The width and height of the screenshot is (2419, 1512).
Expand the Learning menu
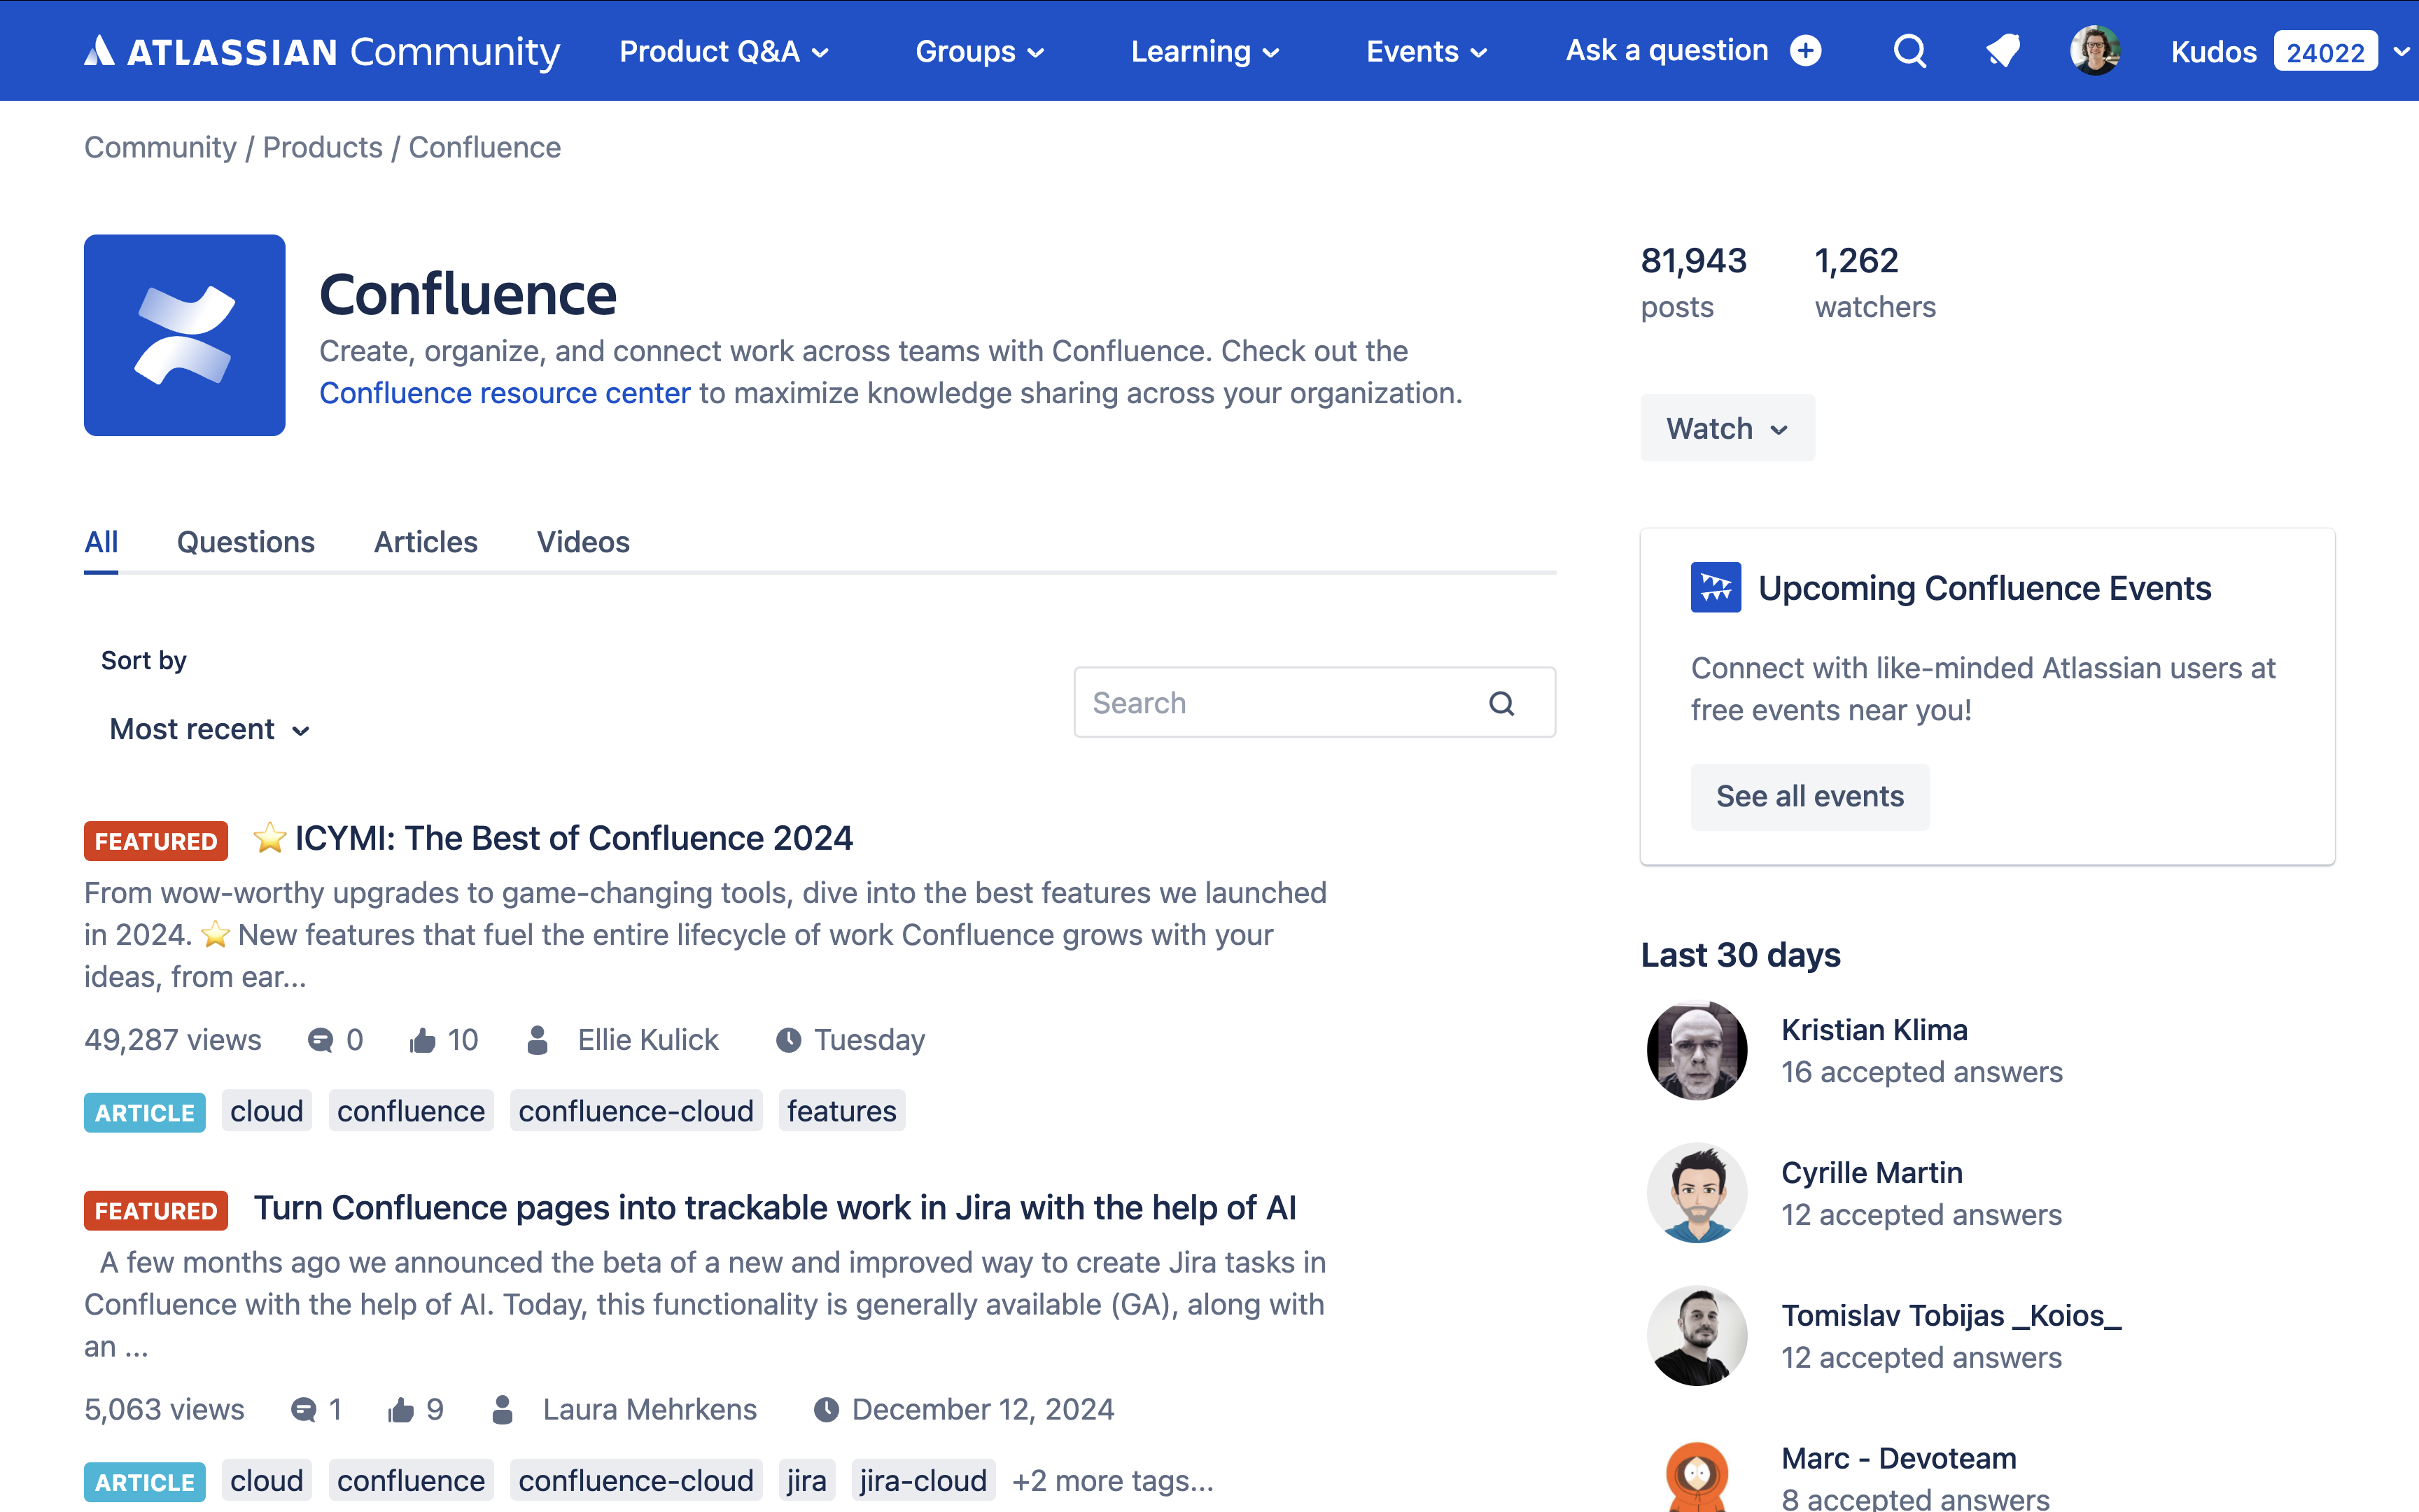click(x=1205, y=51)
